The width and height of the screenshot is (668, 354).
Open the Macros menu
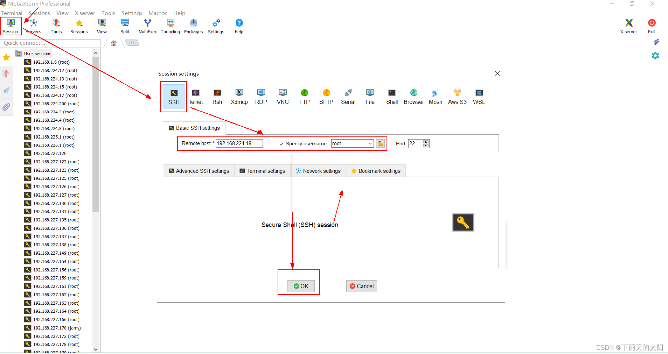pyautogui.click(x=158, y=13)
